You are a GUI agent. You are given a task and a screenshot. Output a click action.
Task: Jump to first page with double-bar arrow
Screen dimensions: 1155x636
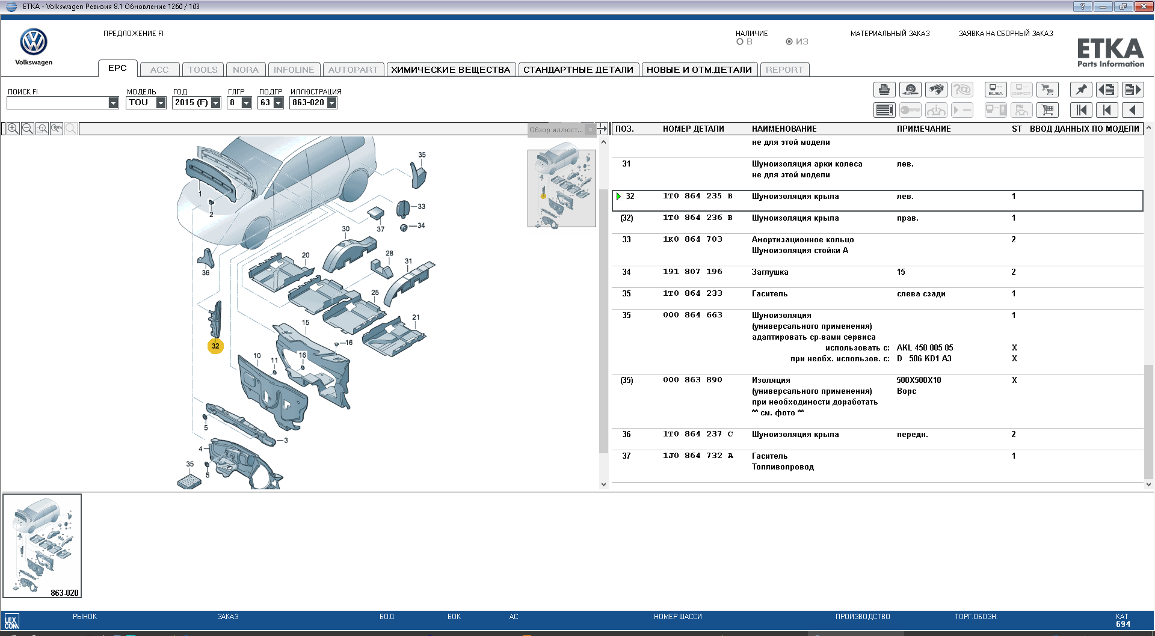coord(1081,110)
